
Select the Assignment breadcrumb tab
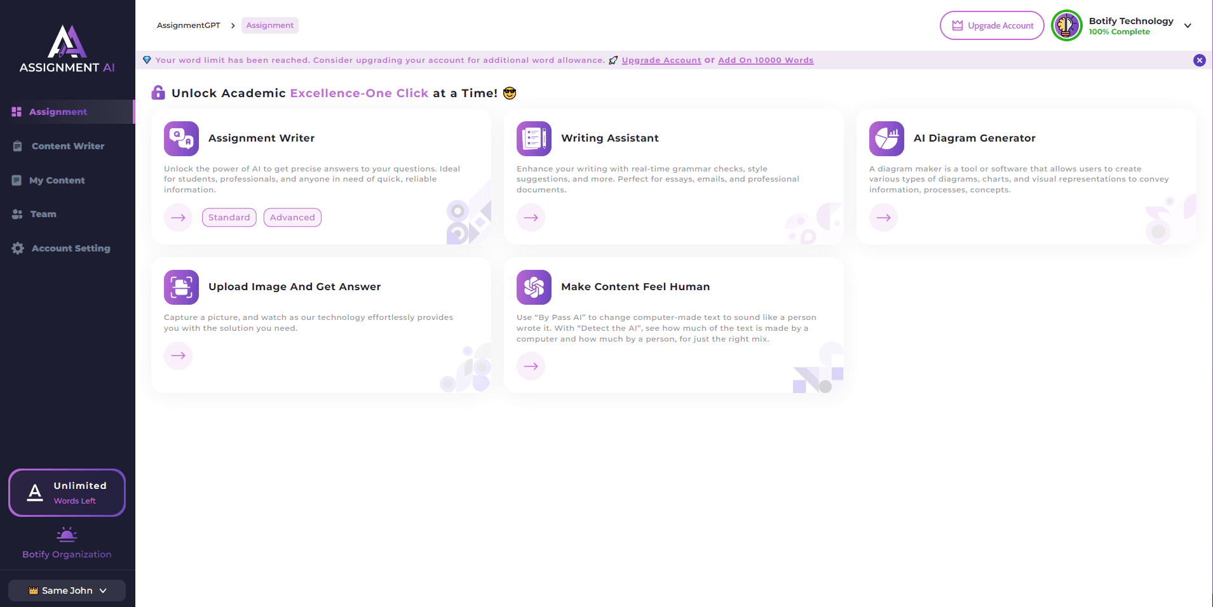pos(269,25)
